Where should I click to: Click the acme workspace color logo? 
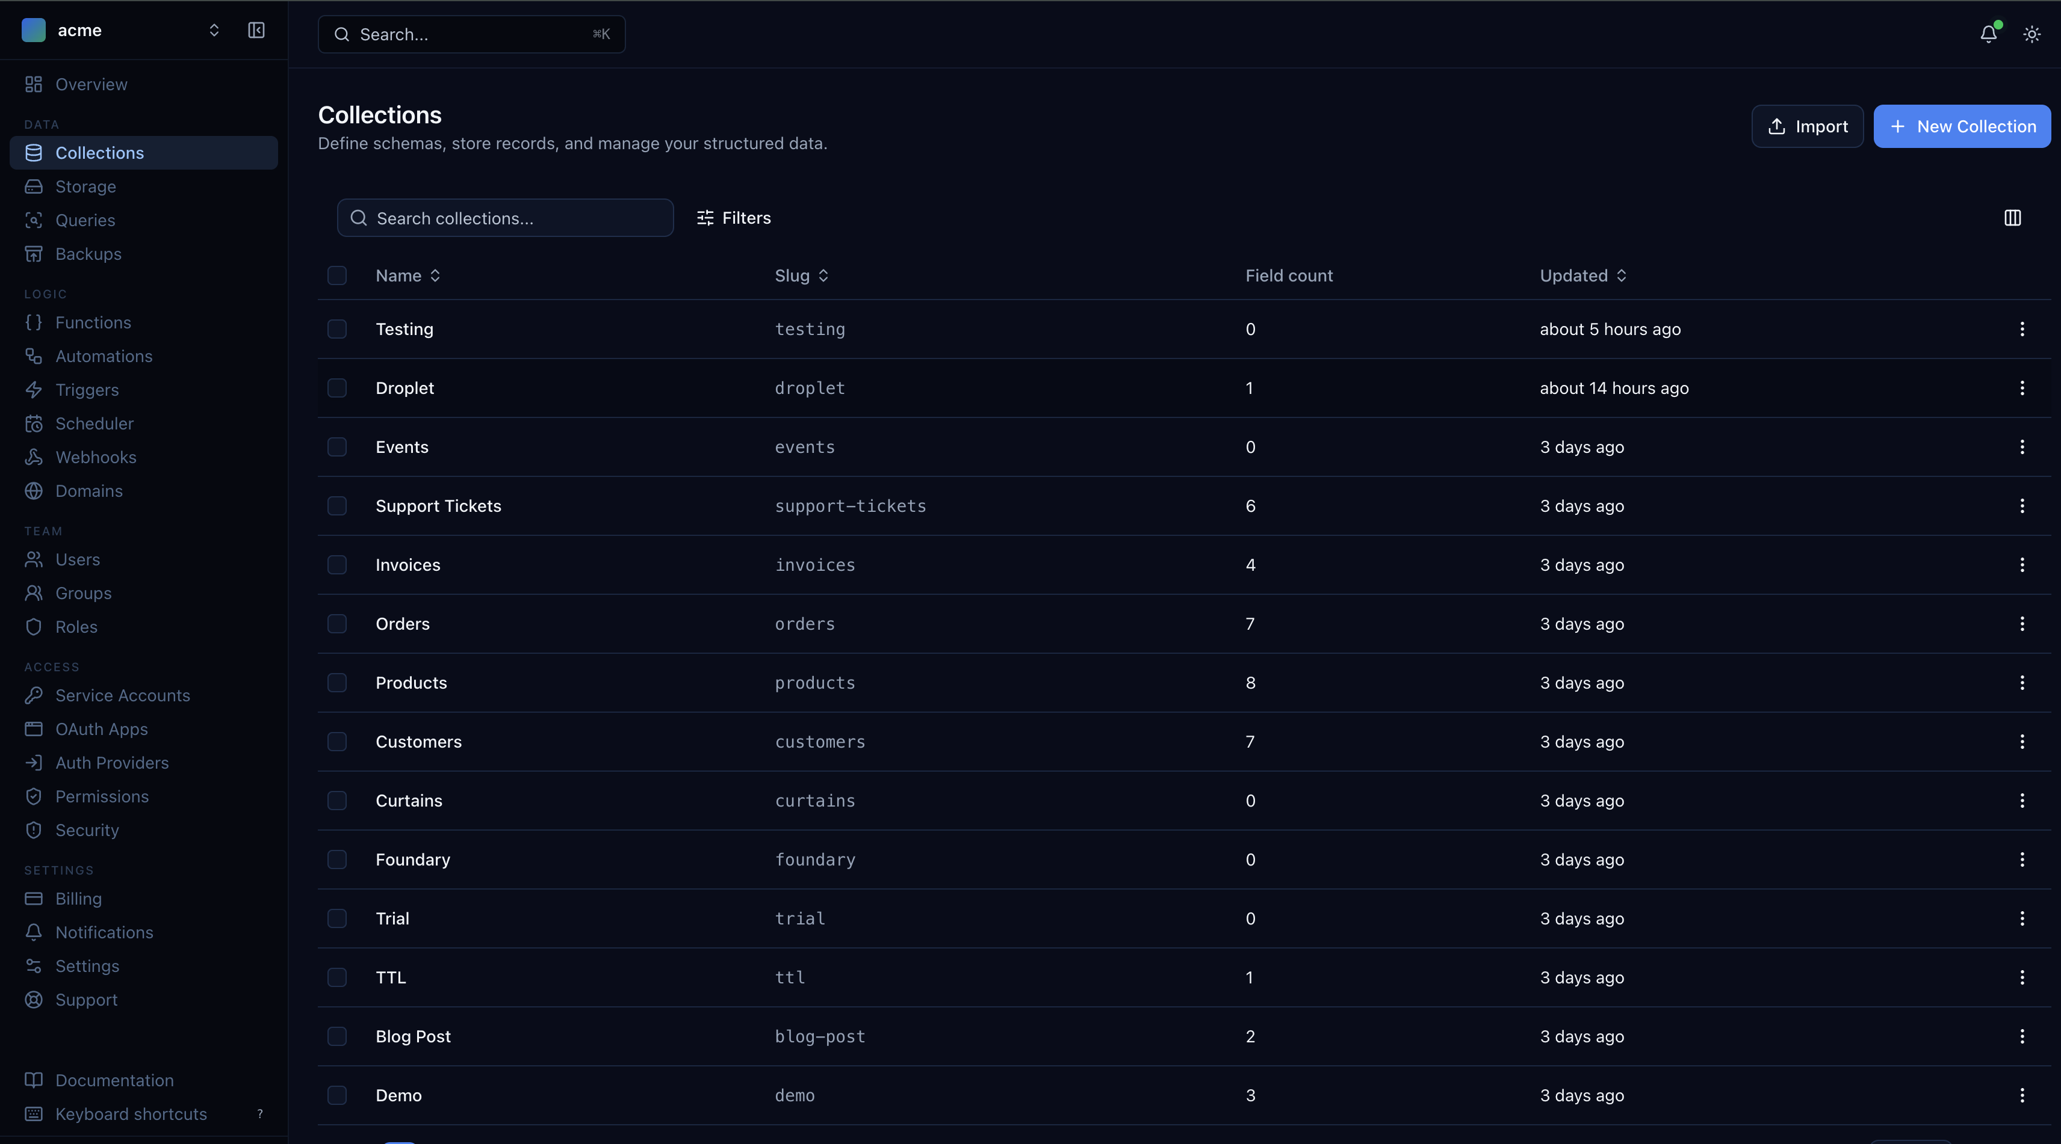[x=34, y=31]
